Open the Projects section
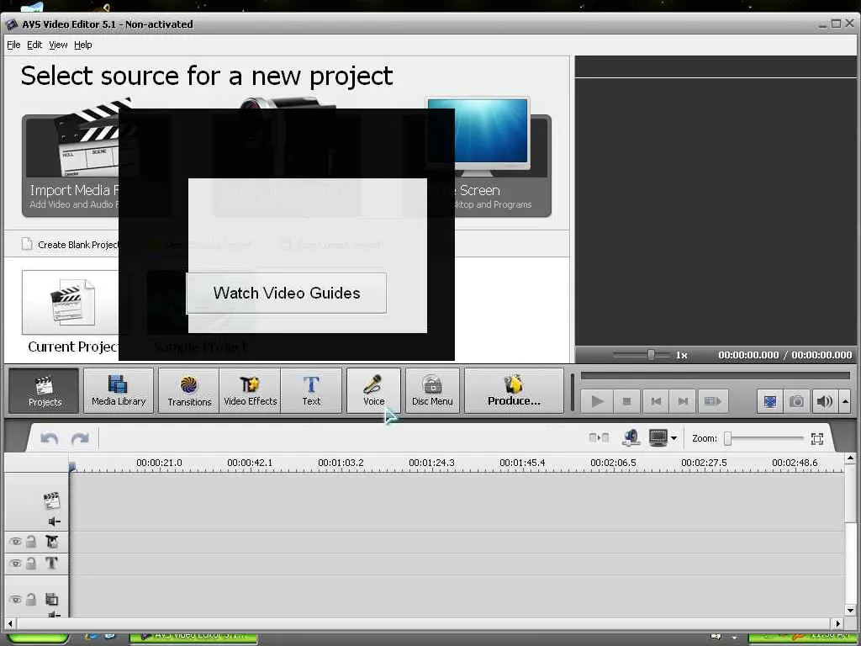 point(44,390)
